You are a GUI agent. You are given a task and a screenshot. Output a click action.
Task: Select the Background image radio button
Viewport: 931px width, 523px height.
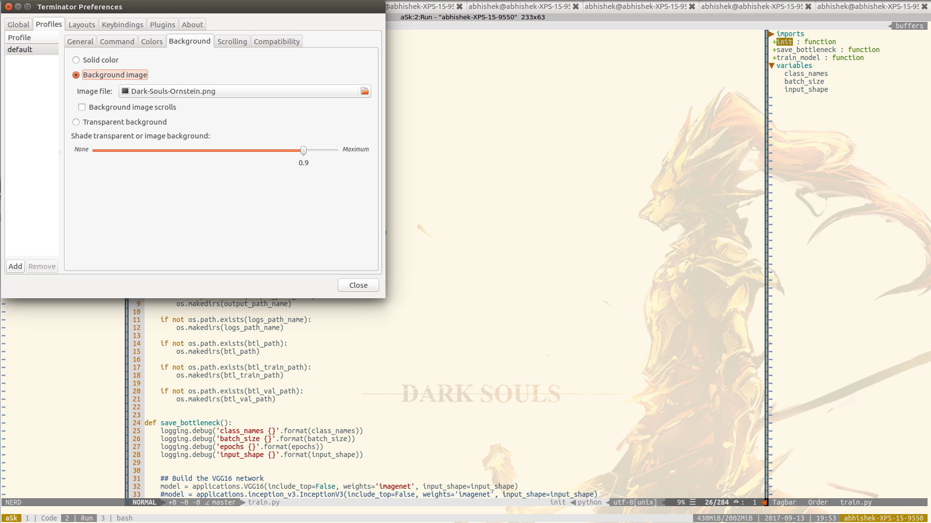pyautogui.click(x=76, y=75)
